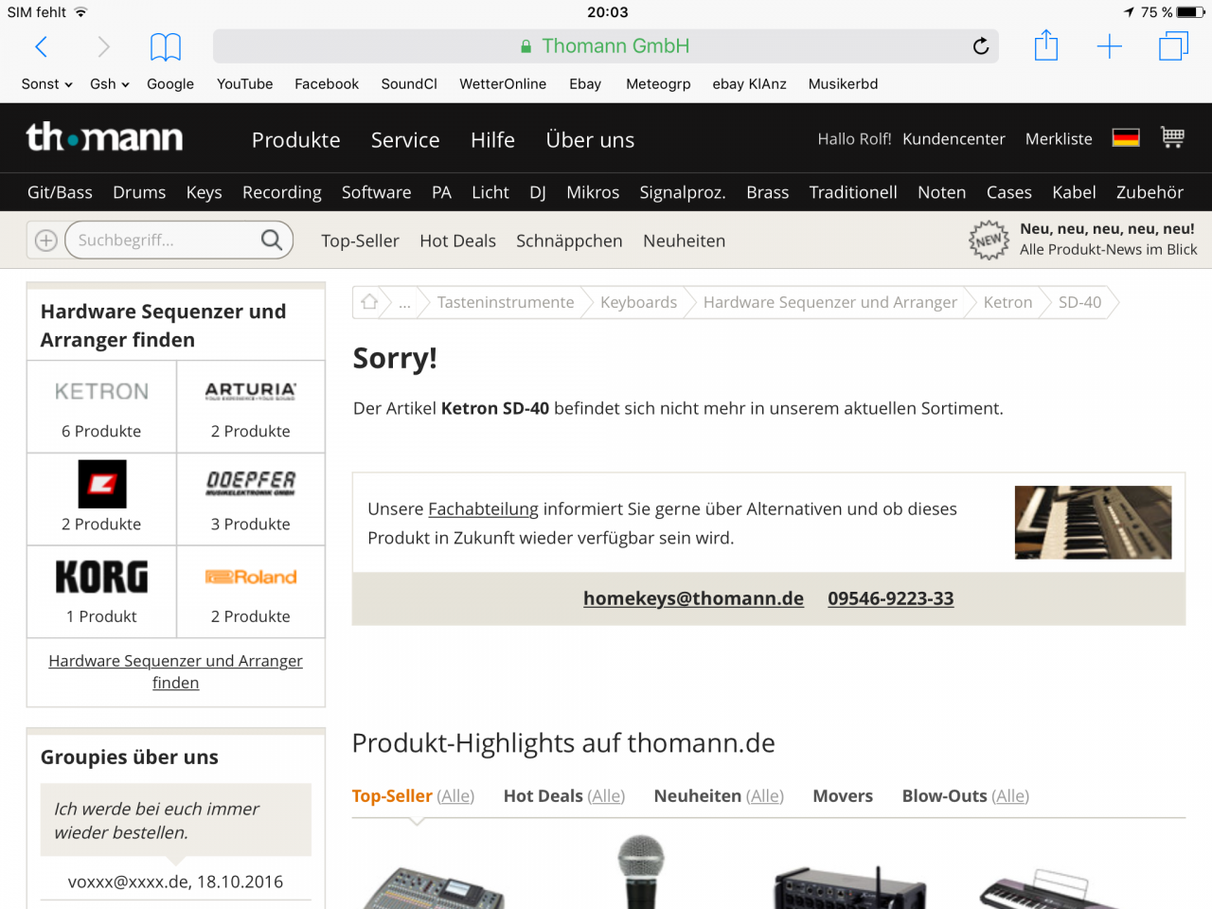The image size is (1212, 909).
Task: Click the Fachabteilung link
Action: tap(483, 509)
